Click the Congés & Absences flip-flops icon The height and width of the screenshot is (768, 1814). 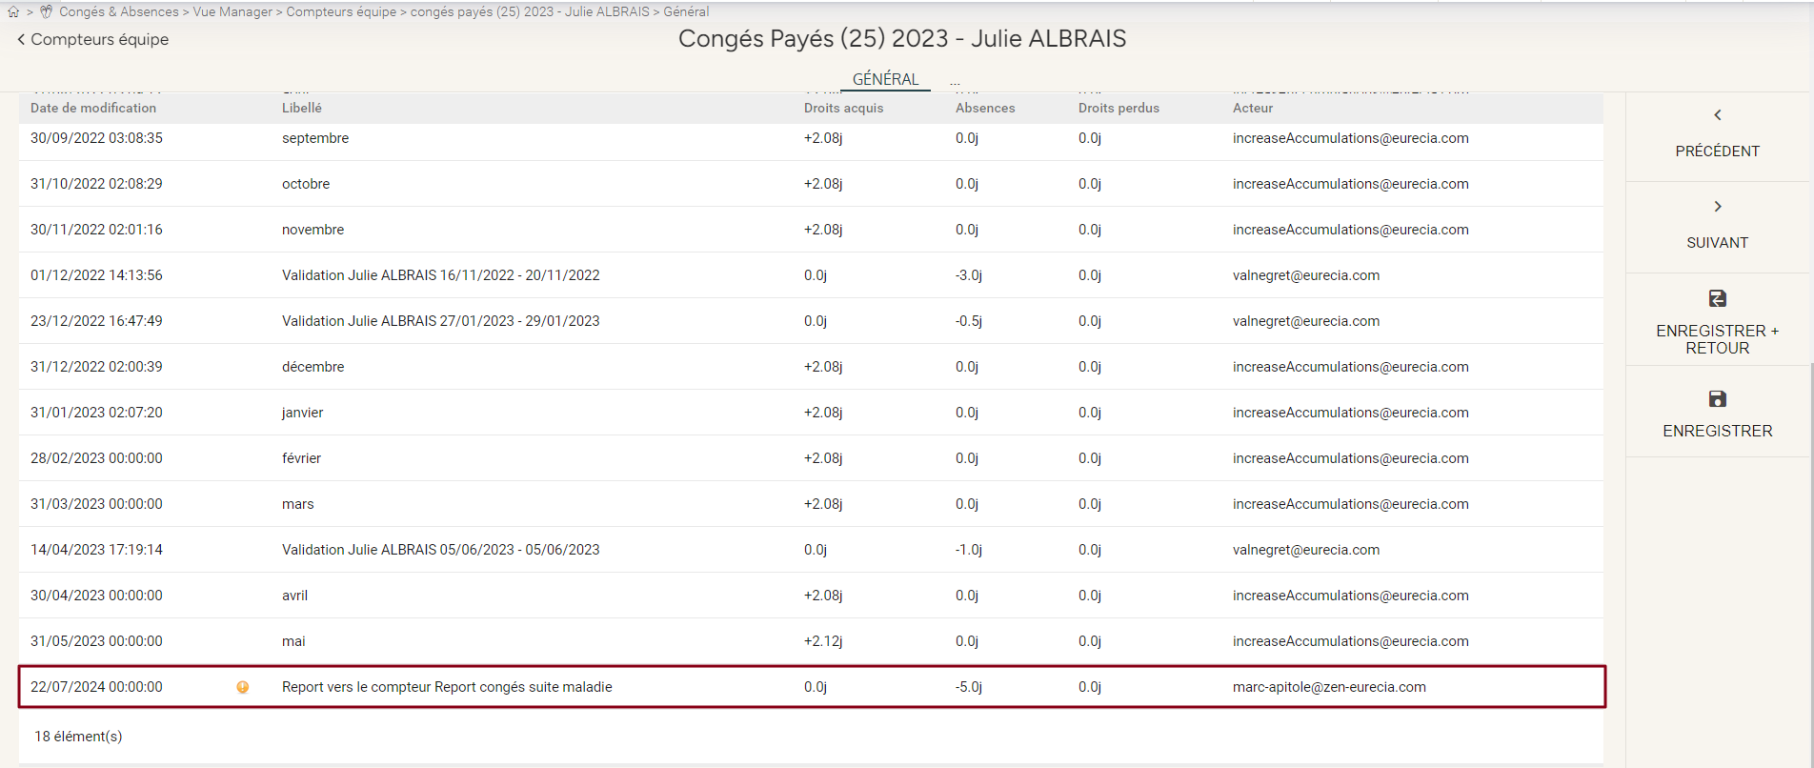[x=46, y=12]
